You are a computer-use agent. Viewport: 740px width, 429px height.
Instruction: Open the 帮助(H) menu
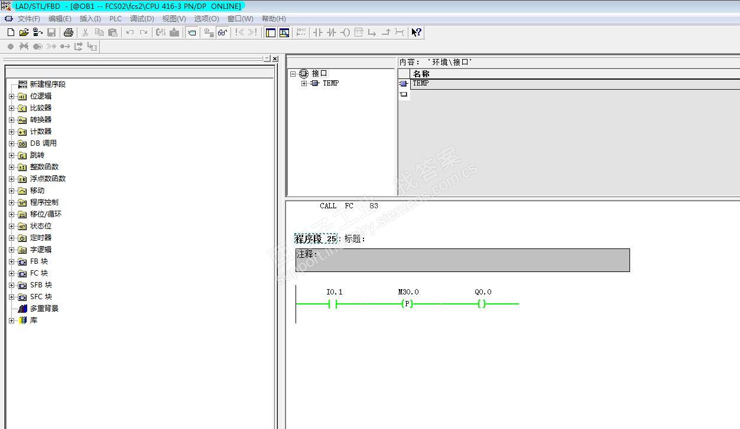click(x=274, y=19)
